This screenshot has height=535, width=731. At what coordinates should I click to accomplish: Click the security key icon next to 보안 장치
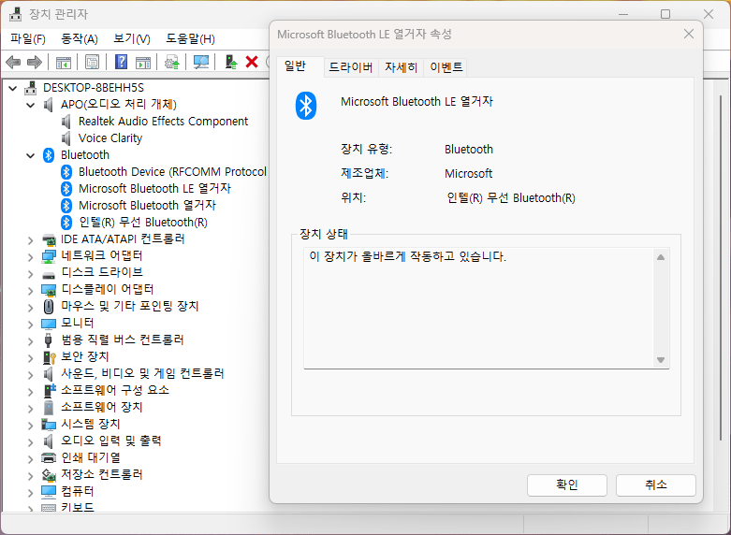point(49,357)
